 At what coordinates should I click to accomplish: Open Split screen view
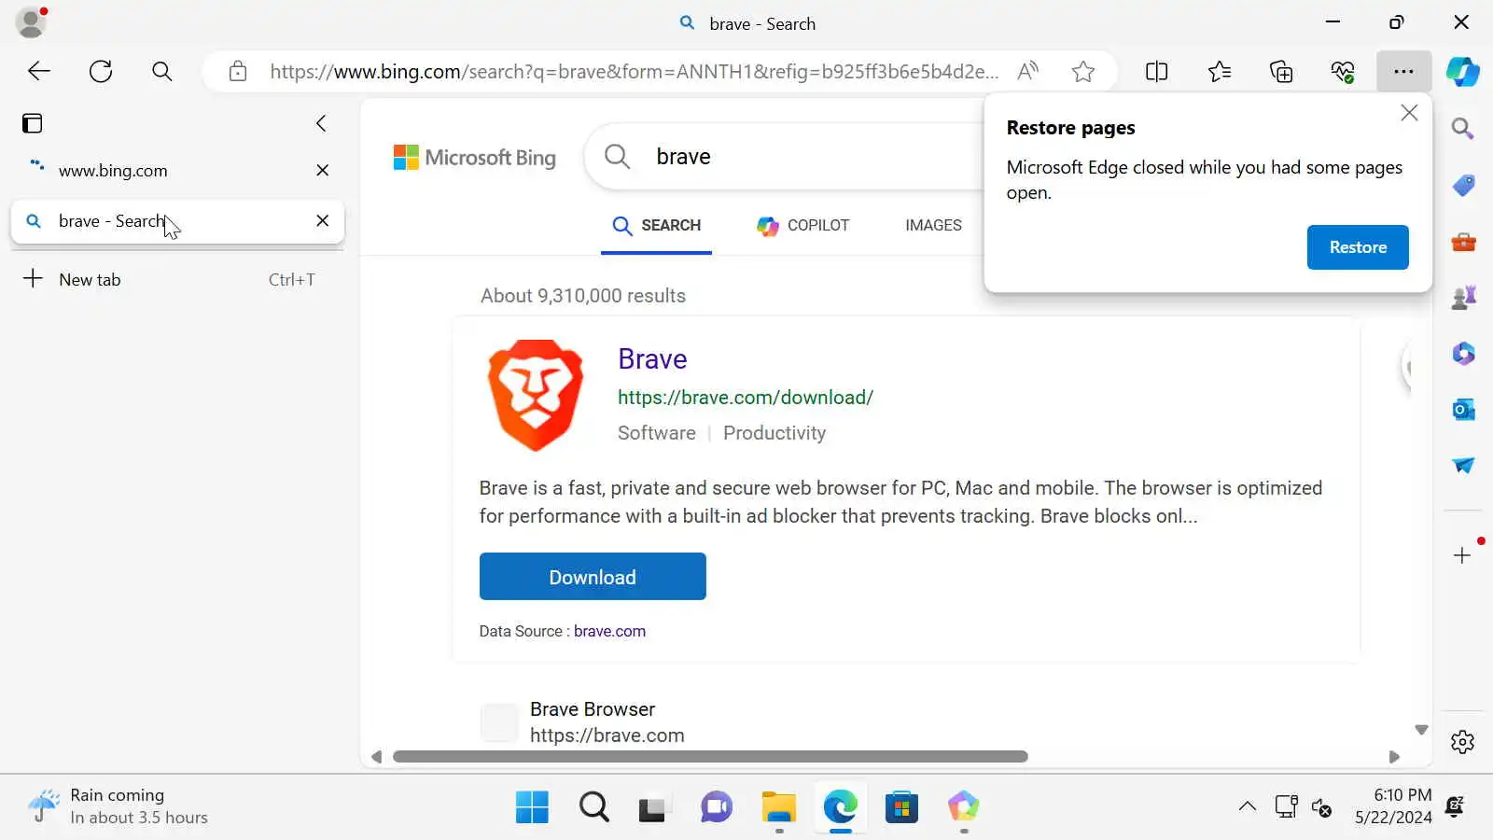tap(1156, 71)
